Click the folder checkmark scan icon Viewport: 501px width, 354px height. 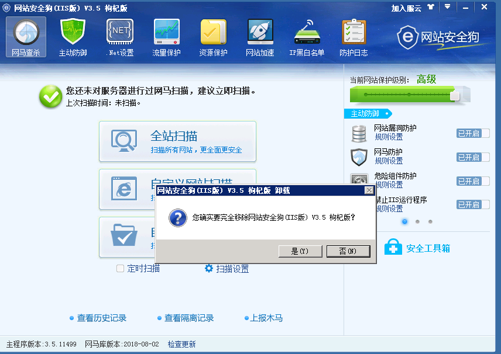click(x=124, y=235)
